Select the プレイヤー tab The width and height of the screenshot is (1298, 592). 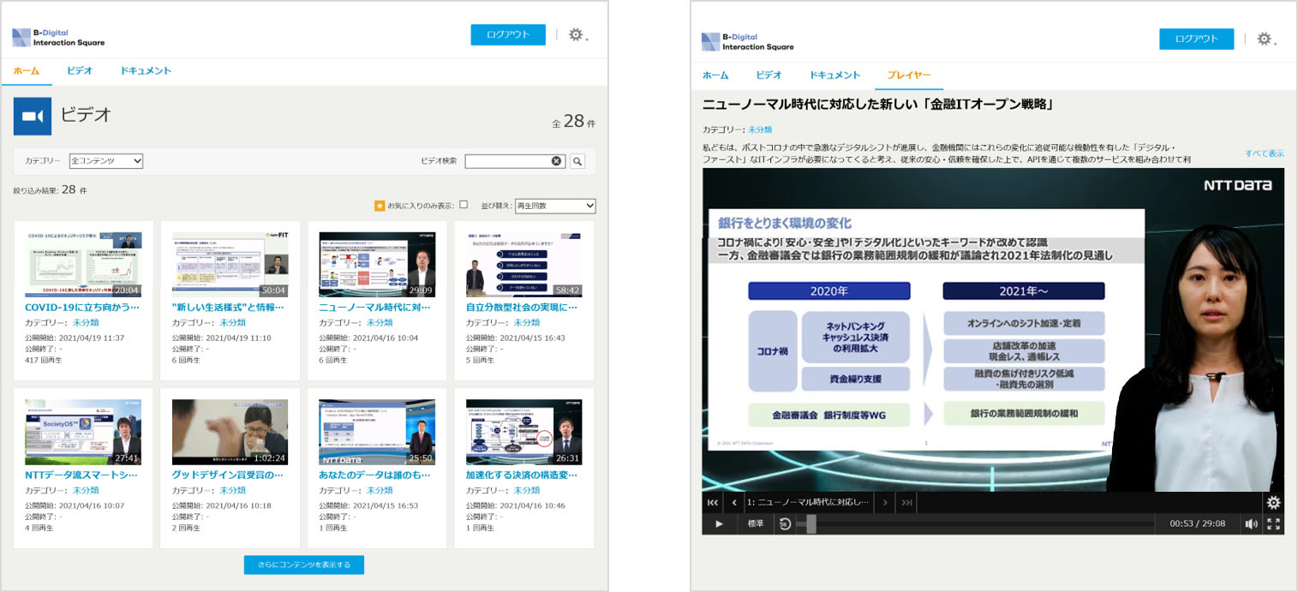pyautogui.click(x=908, y=75)
